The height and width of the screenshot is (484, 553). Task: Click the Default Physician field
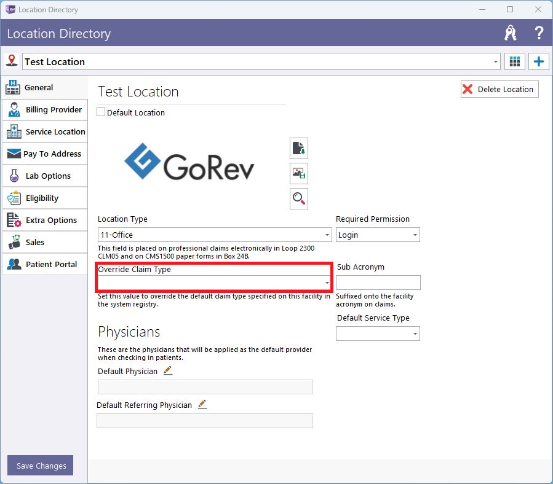click(205, 387)
